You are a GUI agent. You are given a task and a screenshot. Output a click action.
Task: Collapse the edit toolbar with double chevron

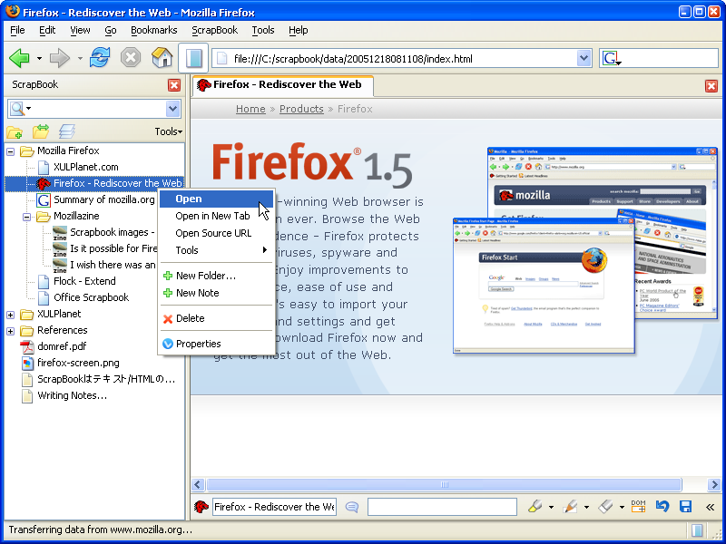tap(710, 507)
